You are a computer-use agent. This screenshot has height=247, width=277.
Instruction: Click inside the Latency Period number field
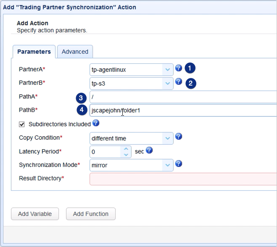[x=105, y=152]
